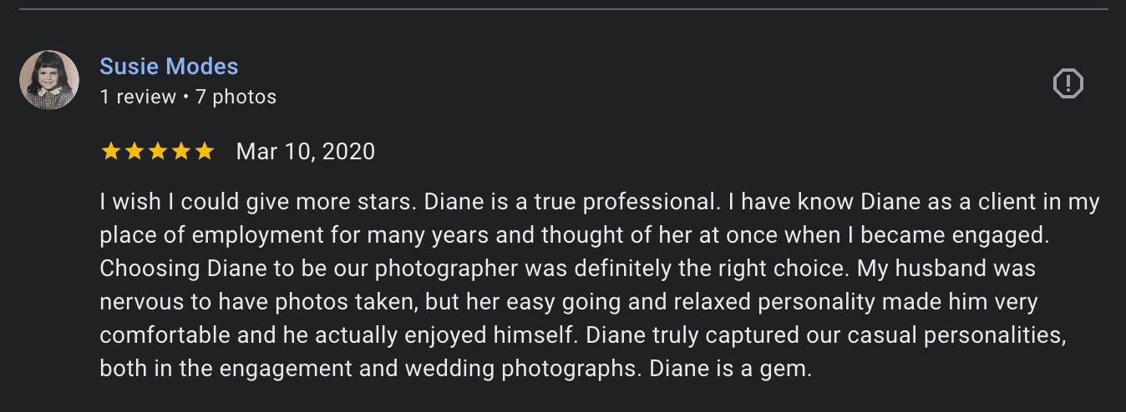Click the report review flag icon
The image size is (1126, 412).
(1068, 83)
